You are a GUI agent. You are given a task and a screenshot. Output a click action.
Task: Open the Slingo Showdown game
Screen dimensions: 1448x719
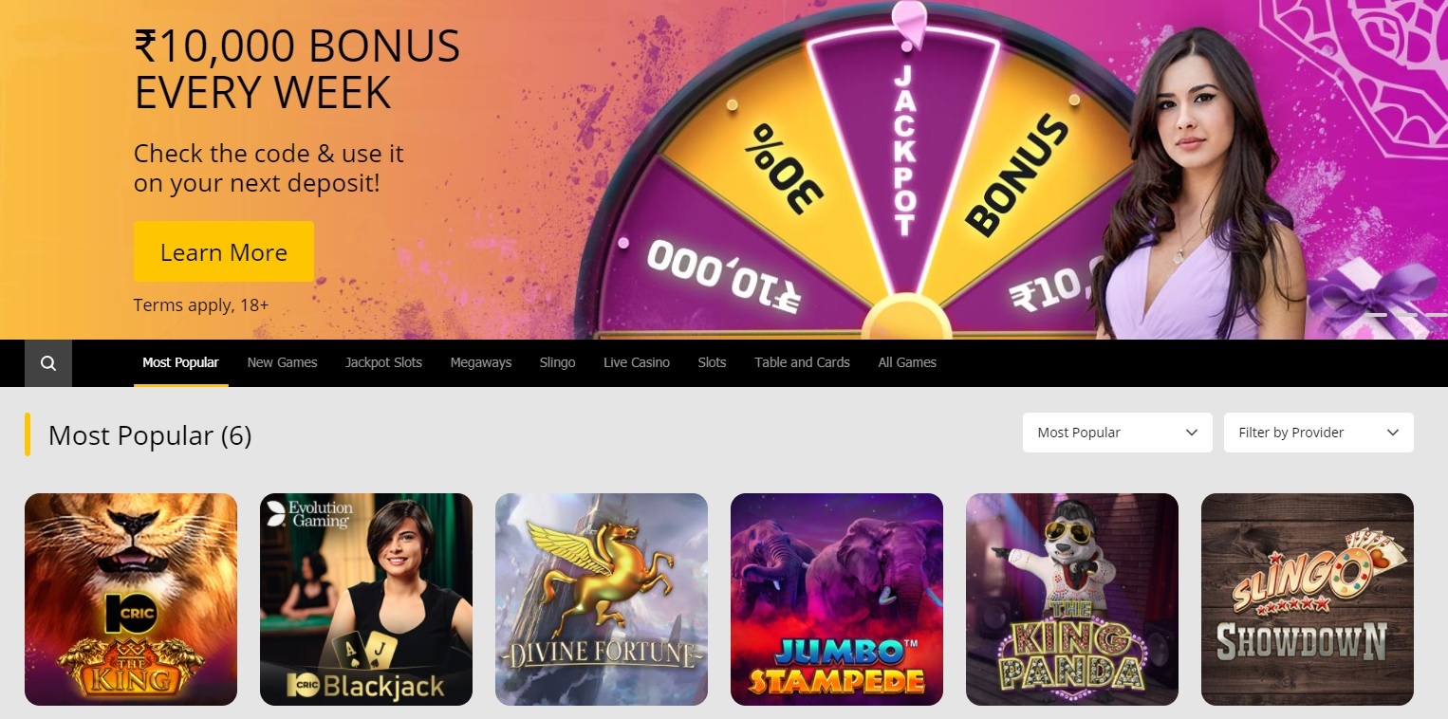[x=1308, y=599]
